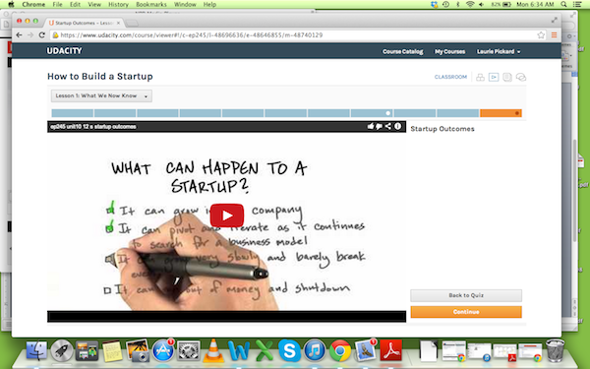This screenshot has height=369, width=590.
Task: Open Skype from the Dock
Action: tap(289, 350)
